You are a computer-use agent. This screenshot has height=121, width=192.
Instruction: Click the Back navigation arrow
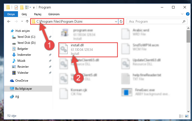coord(9,21)
